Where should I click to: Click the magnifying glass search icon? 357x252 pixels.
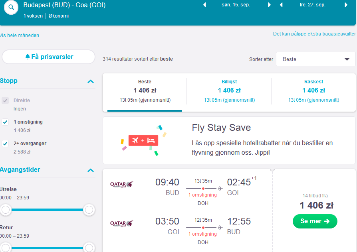click(11, 7)
